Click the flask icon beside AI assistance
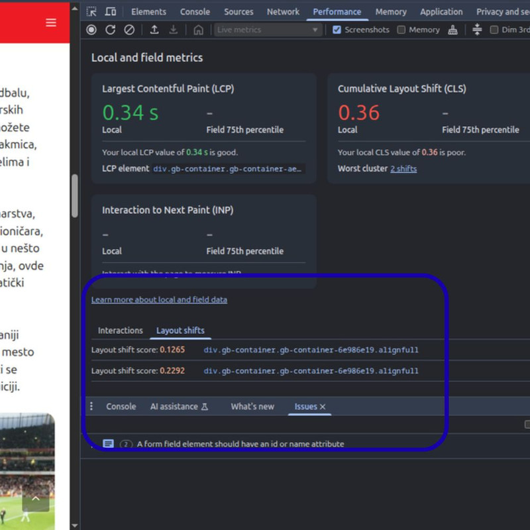 tap(205, 407)
